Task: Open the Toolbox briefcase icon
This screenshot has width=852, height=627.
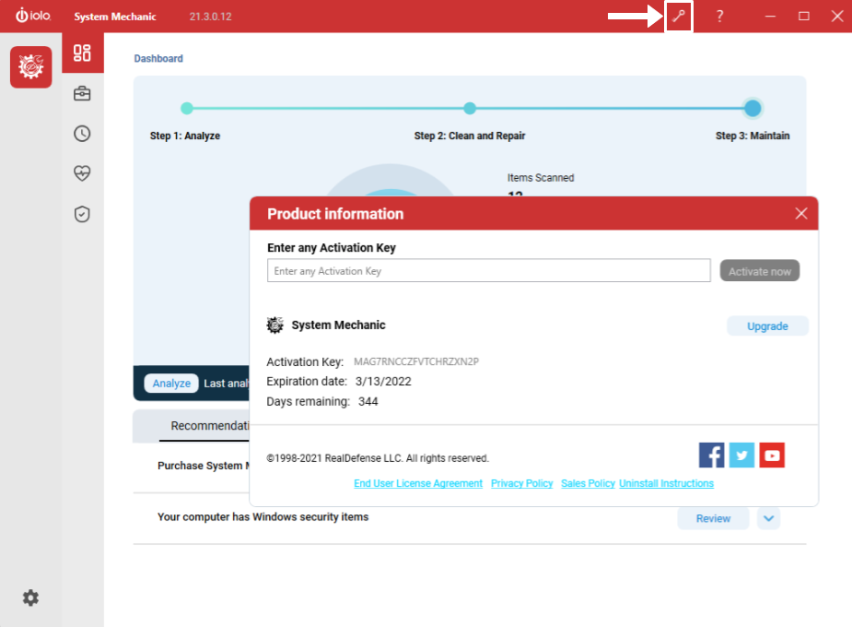Action: 82,93
